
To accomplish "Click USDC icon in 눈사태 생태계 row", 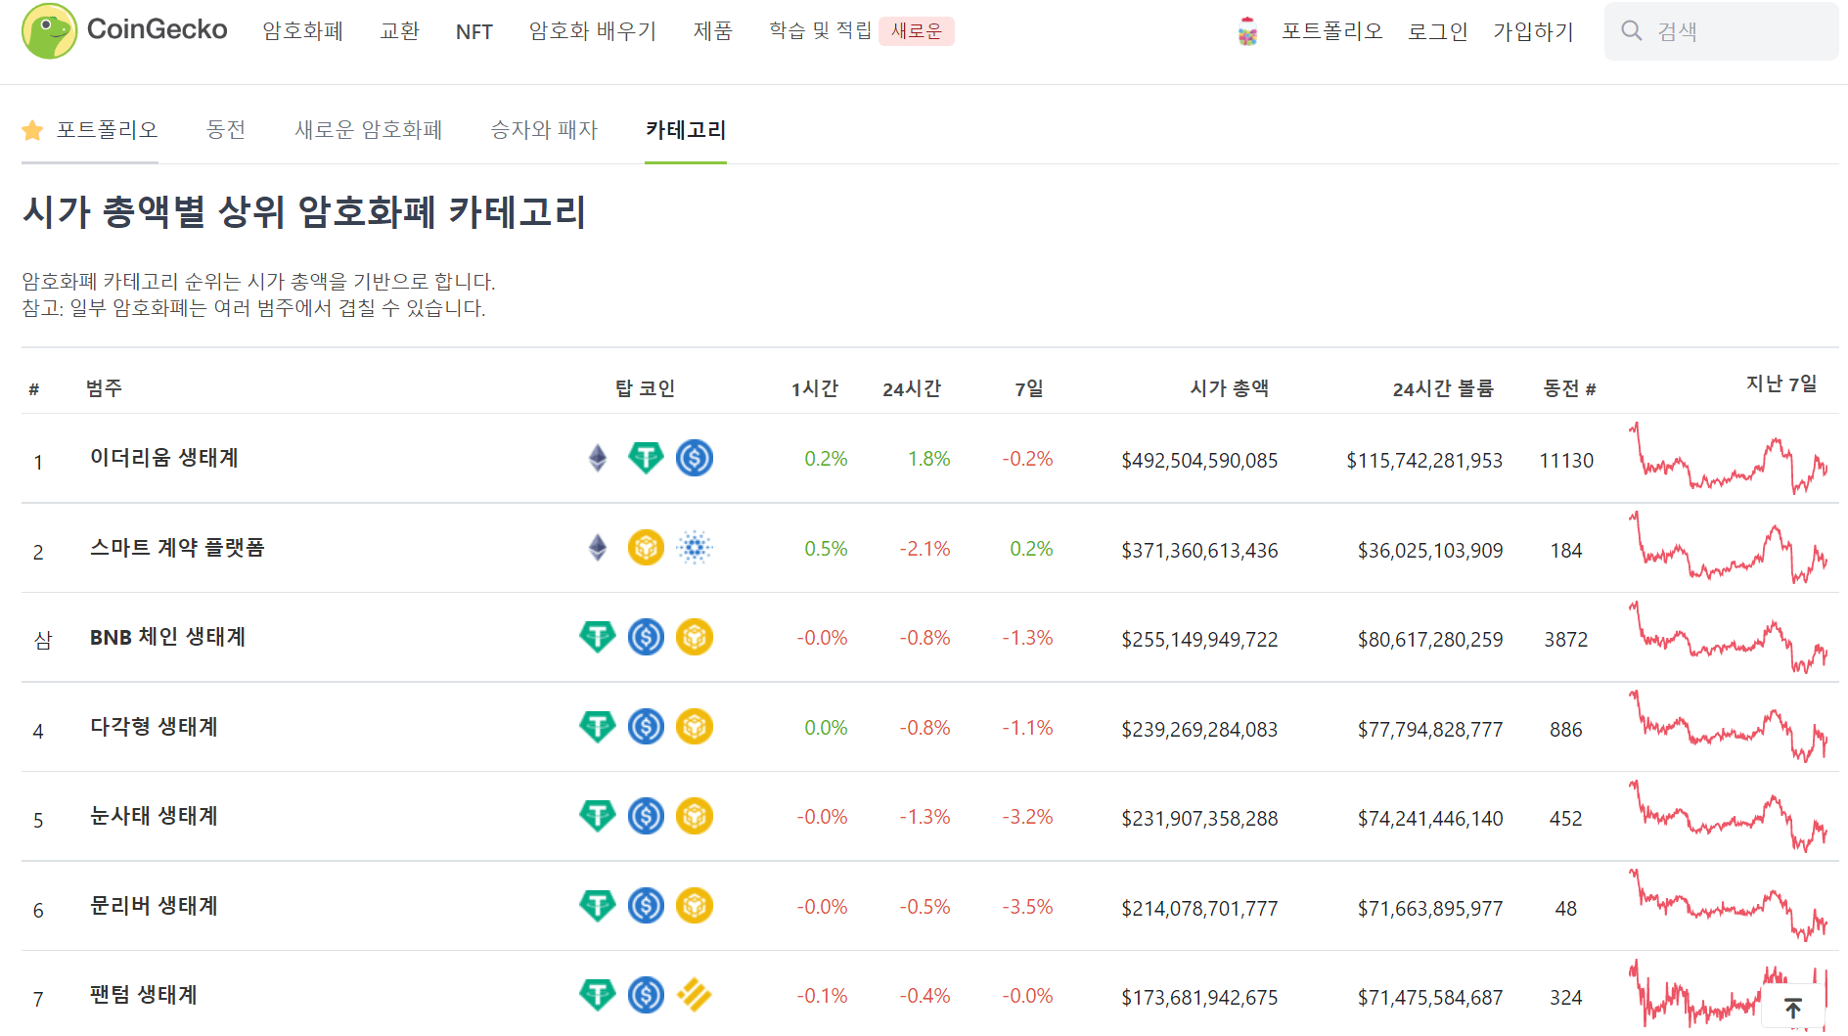I will (x=646, y=816).
